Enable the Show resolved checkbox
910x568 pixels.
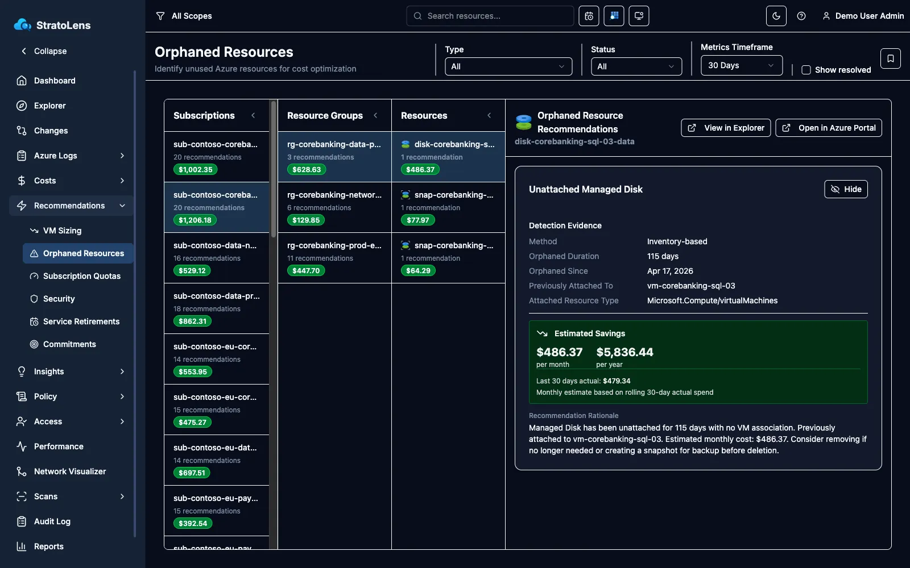(x=806, y=70)
